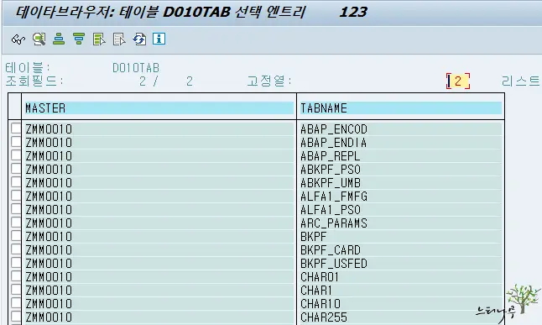Select the BKPF_CARD cell
Viewport: 542px width, 325px height.
(400, 250)
